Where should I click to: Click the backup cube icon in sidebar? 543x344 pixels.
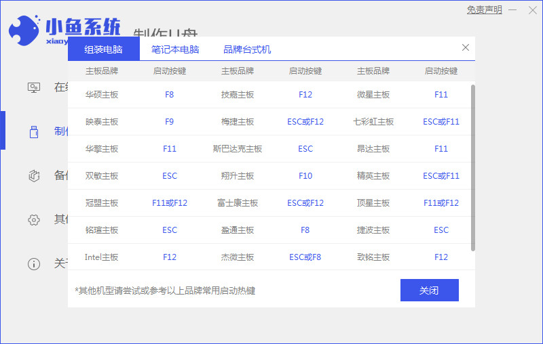tap(34, 175)
